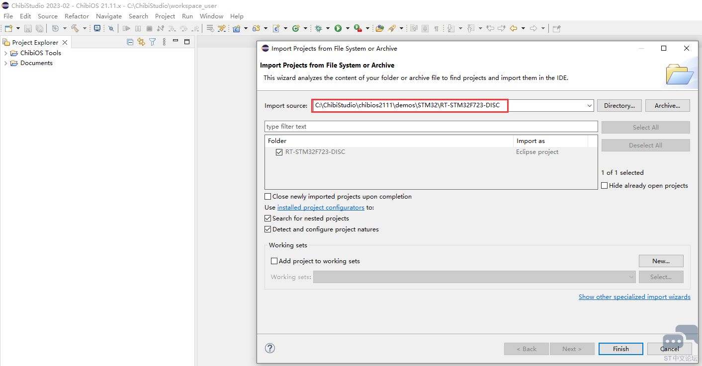Click the Show Whitespace pilcrow icon
The image size is (702, 366).
(x=436, y=28)
